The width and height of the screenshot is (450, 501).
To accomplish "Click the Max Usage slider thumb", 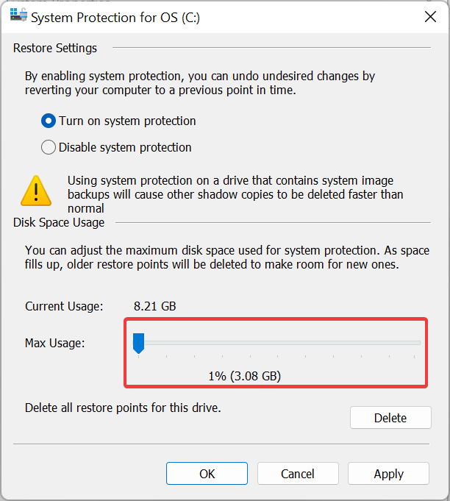I will 139,343.
